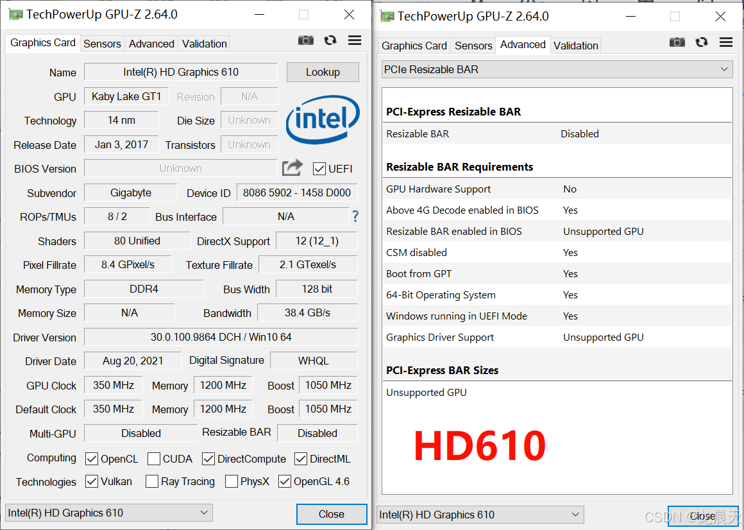Click the Multi-GPU field Disabled
The image size is (744, 530).
point(141,433)
